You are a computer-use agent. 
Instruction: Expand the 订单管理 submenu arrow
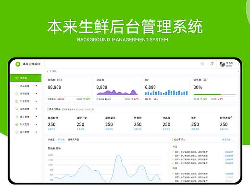pyautogui.click(x=36, y=101)
